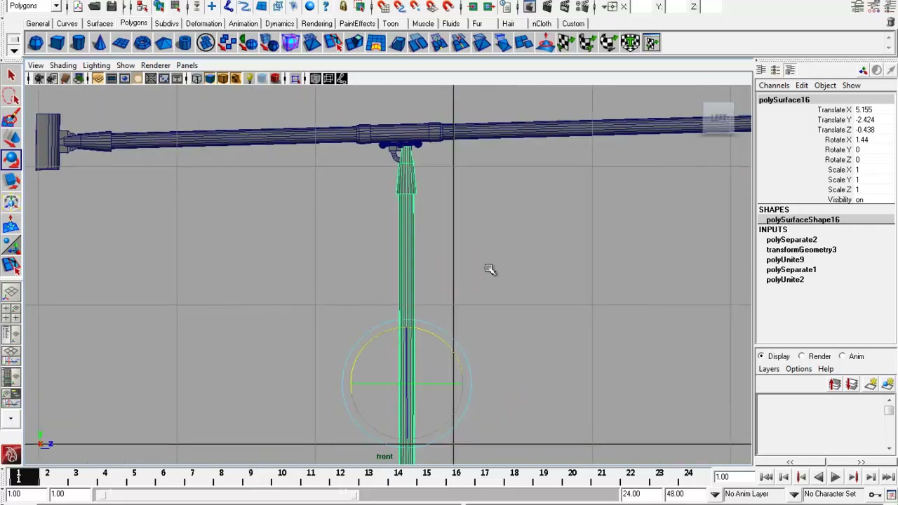This screenshot has height=505, width=898.
Task: Open the Polygons menu set dropdown
Action: click(56, 6)
